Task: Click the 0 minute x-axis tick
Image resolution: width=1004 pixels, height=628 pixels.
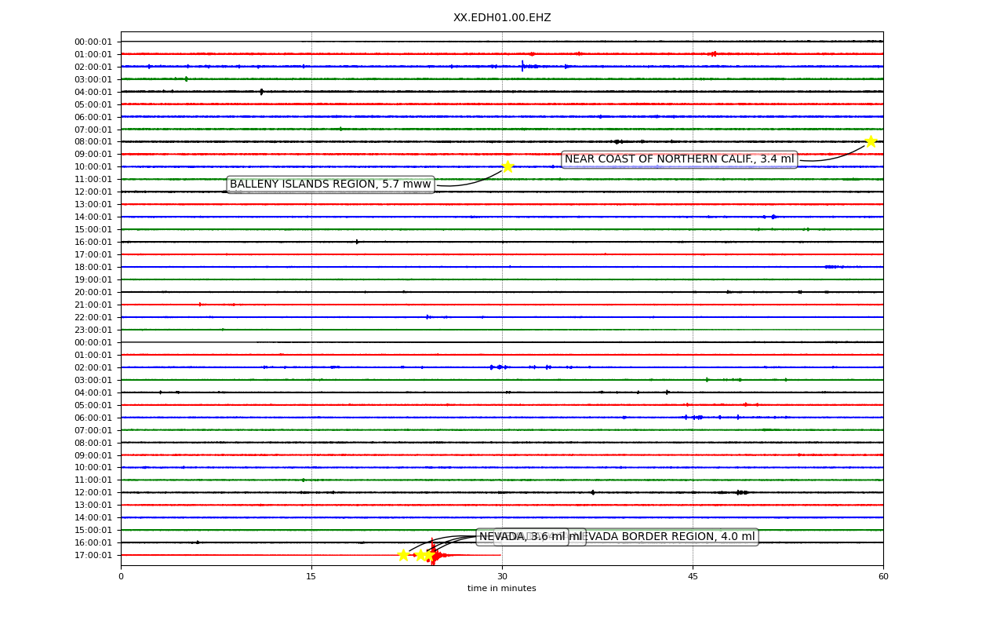Action: (121, 576)
